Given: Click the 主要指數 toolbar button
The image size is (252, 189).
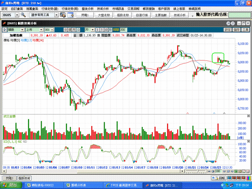Looking at the screenshot, I should (x=161, y=15).
